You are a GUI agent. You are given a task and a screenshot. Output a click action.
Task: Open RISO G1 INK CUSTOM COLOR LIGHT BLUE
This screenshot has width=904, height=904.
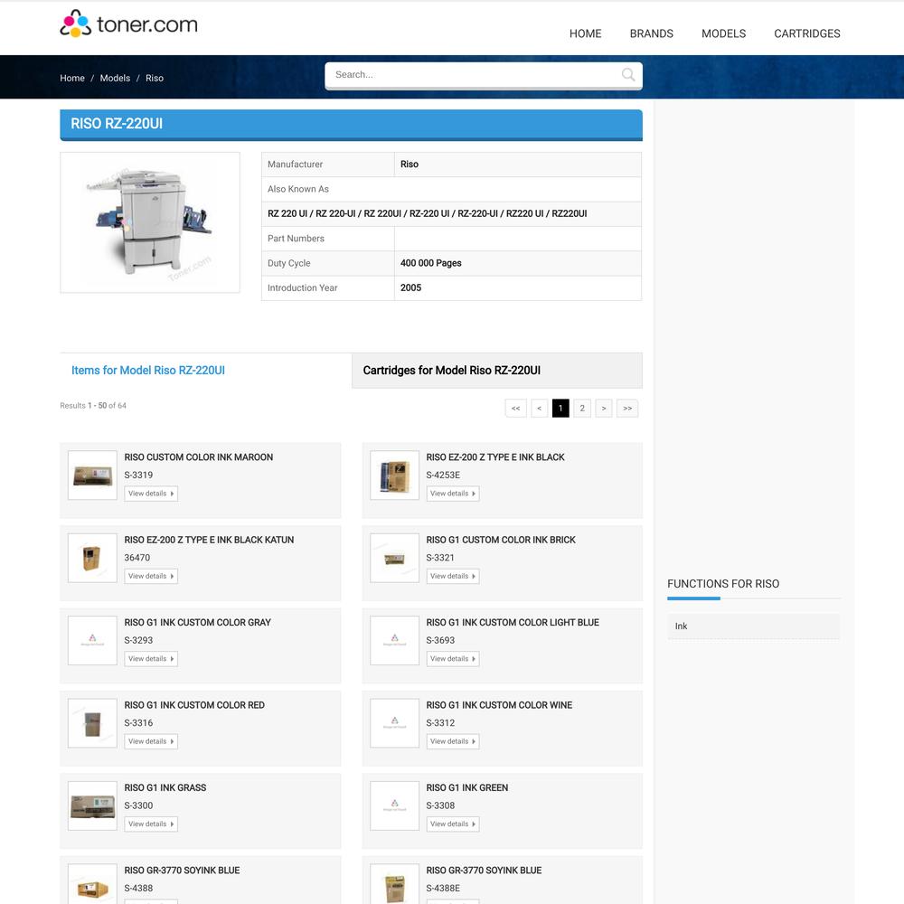tap(513, 622)
